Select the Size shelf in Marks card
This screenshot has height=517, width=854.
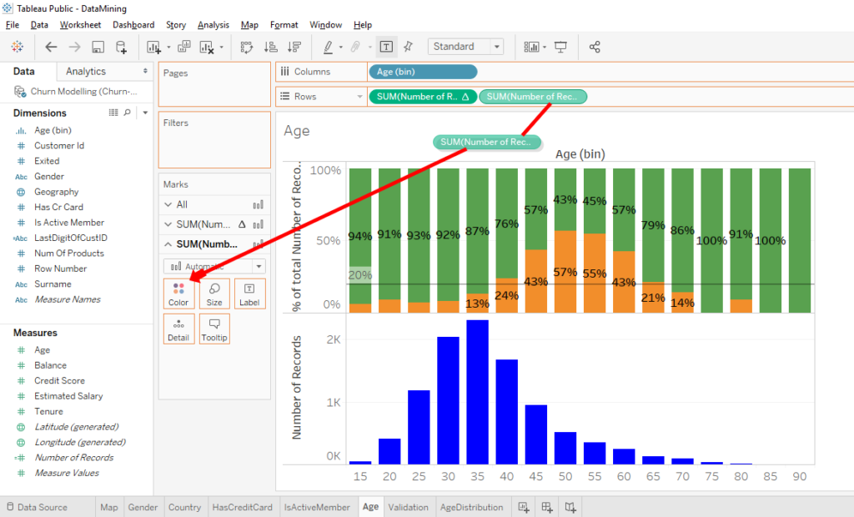point(213,294)
